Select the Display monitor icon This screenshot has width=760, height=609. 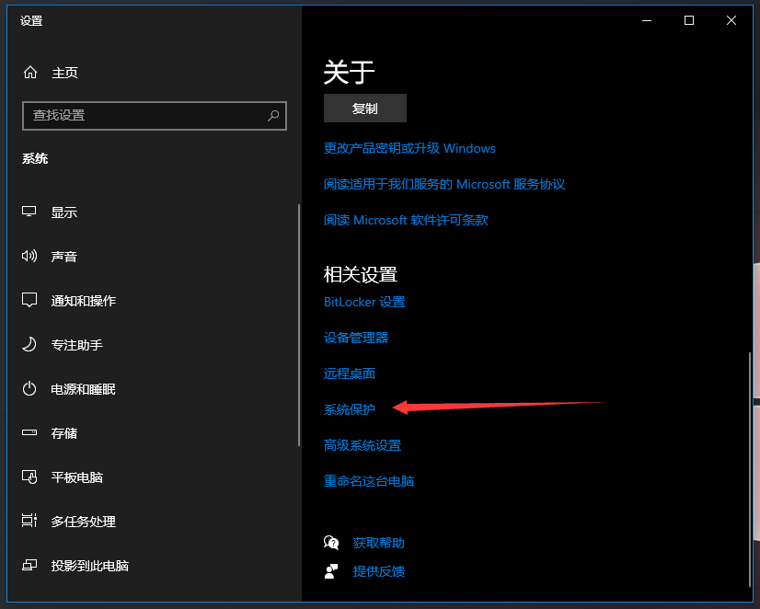29,213
